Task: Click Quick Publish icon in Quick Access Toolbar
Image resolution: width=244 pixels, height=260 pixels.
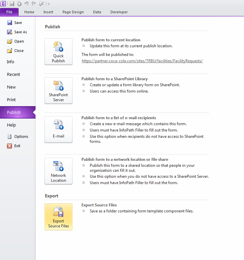Action: (19, 3)
